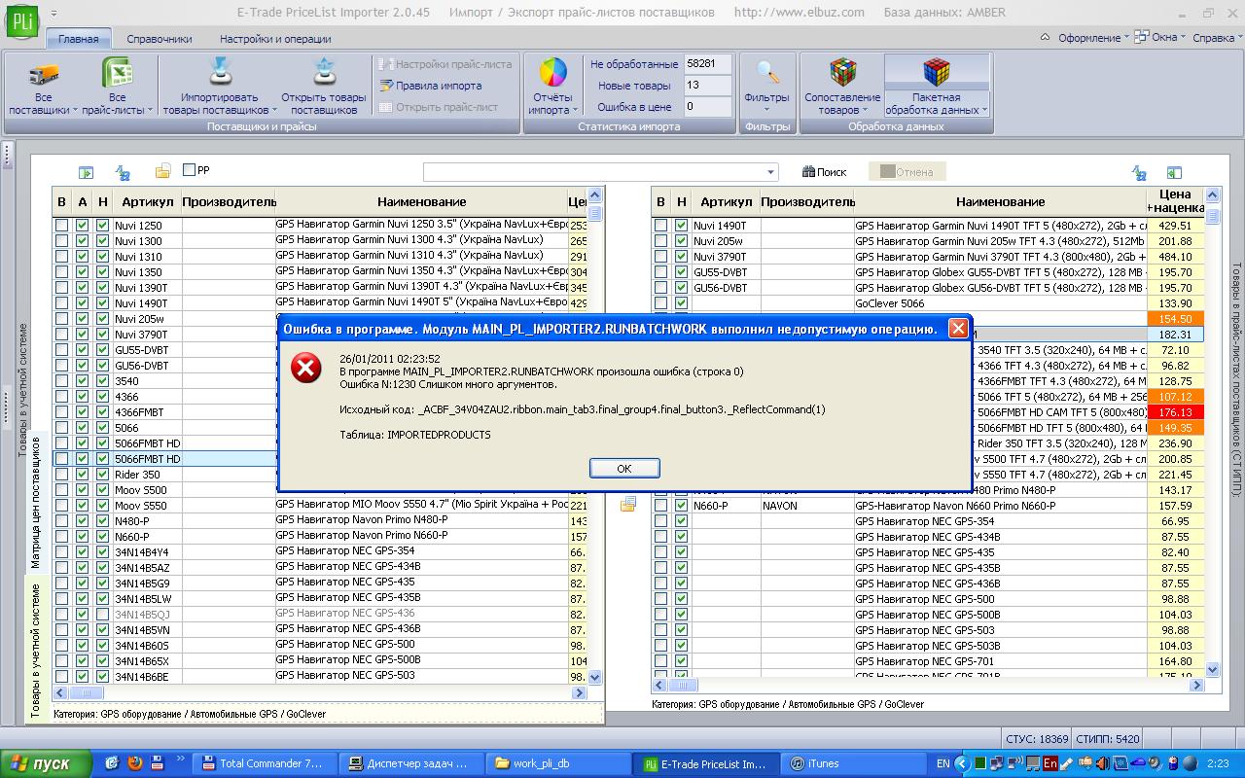
Task: Switch to the Справочники ribbon tab
Action: click(160, 39)
